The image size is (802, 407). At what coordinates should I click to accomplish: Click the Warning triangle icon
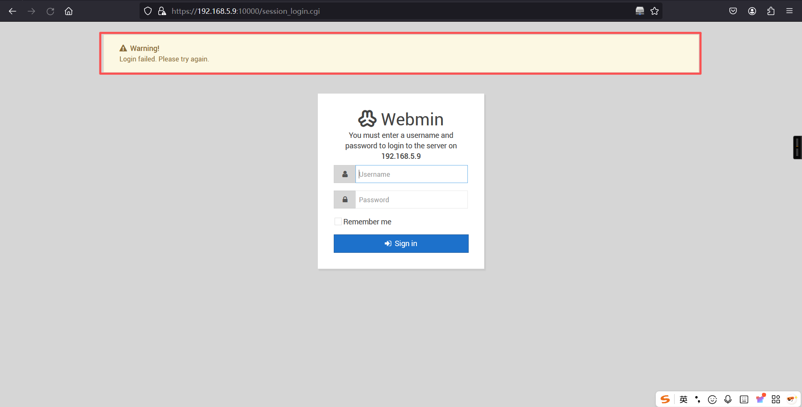(x=123, y=48)
